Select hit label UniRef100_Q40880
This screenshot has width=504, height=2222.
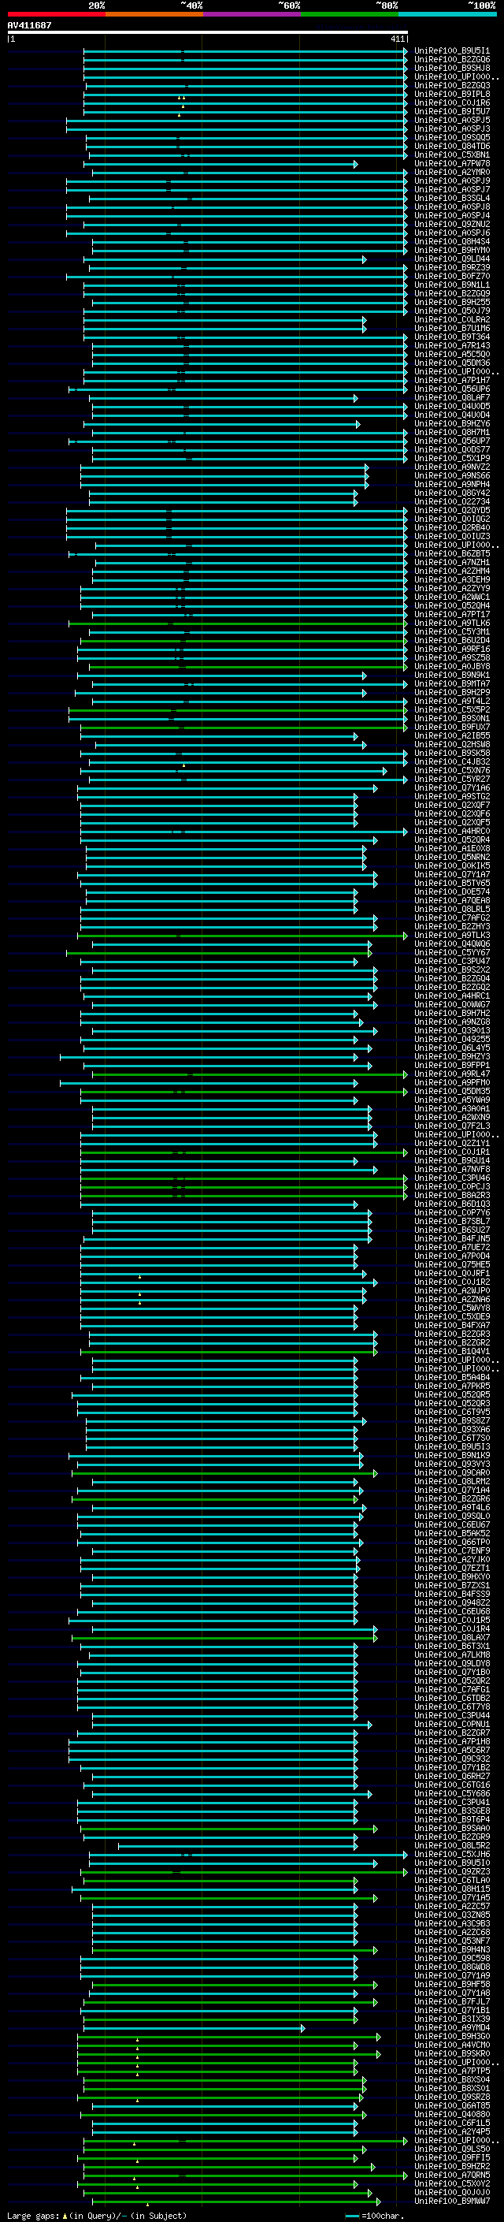tap(452, 2114)
